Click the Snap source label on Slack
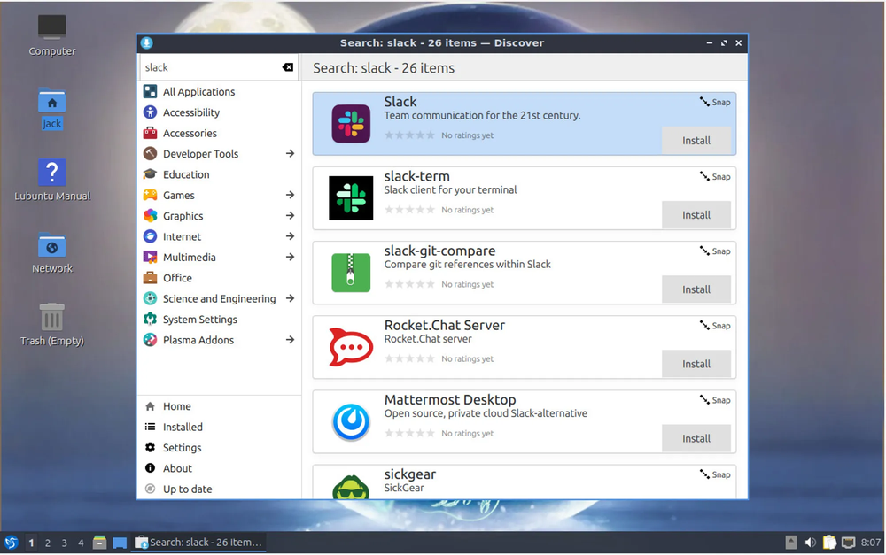The width and height of the screenshot is (886, 555). [x=715, y=102]
